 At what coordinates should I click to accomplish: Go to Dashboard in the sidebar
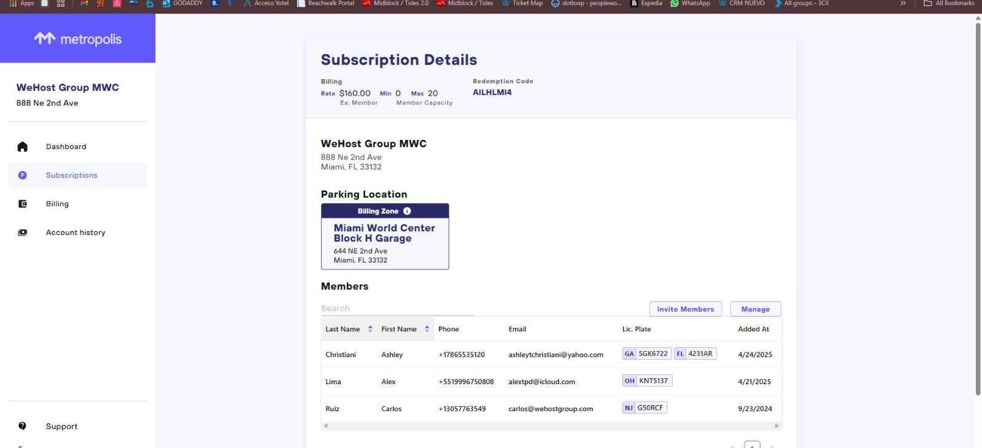[x=77, y=147]
